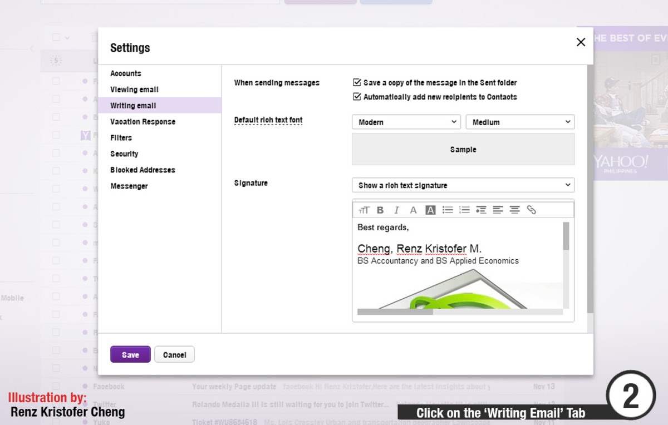668x425 pixels.
Task: Insert bulleted list in signature
Action: [448, 210]
